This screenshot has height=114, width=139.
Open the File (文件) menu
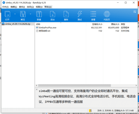point(5,7)
